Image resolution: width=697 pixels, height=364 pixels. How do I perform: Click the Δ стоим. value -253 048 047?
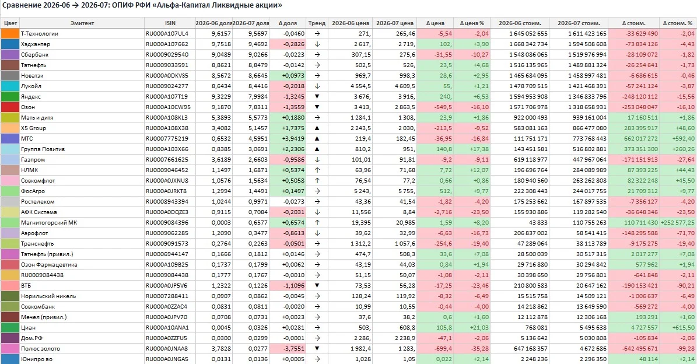pos(634,107)
